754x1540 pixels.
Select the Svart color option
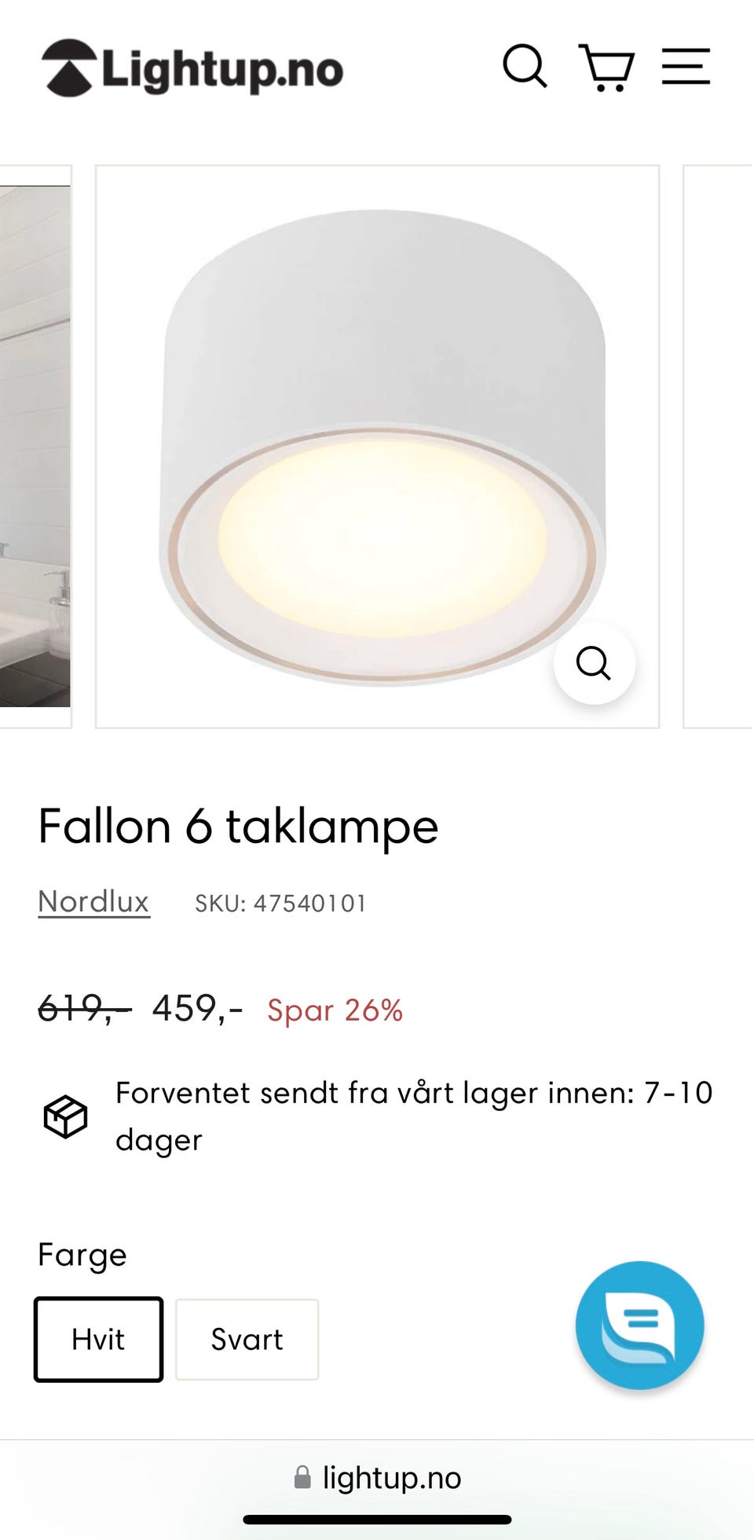click(246, 1338)
